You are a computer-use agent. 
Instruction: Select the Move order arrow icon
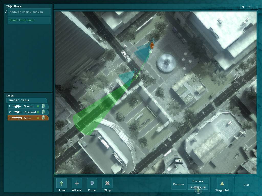pyautogui.click(x=61, y=183)
